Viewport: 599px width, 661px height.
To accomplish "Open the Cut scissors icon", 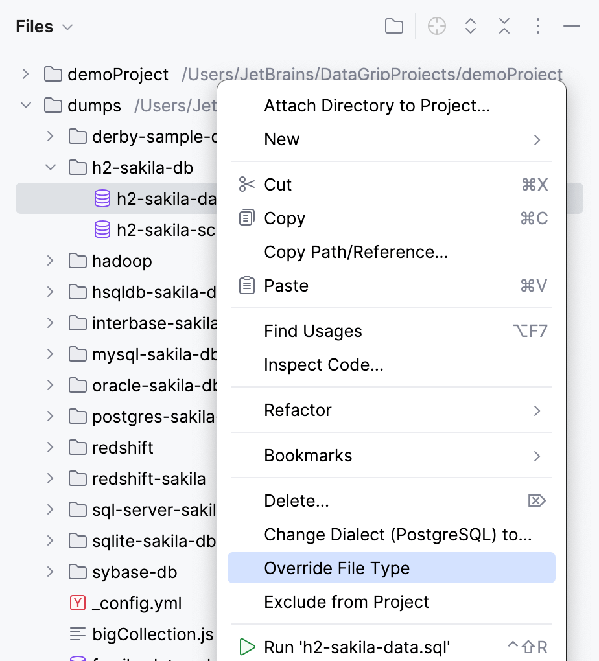I will pos(246,184).
